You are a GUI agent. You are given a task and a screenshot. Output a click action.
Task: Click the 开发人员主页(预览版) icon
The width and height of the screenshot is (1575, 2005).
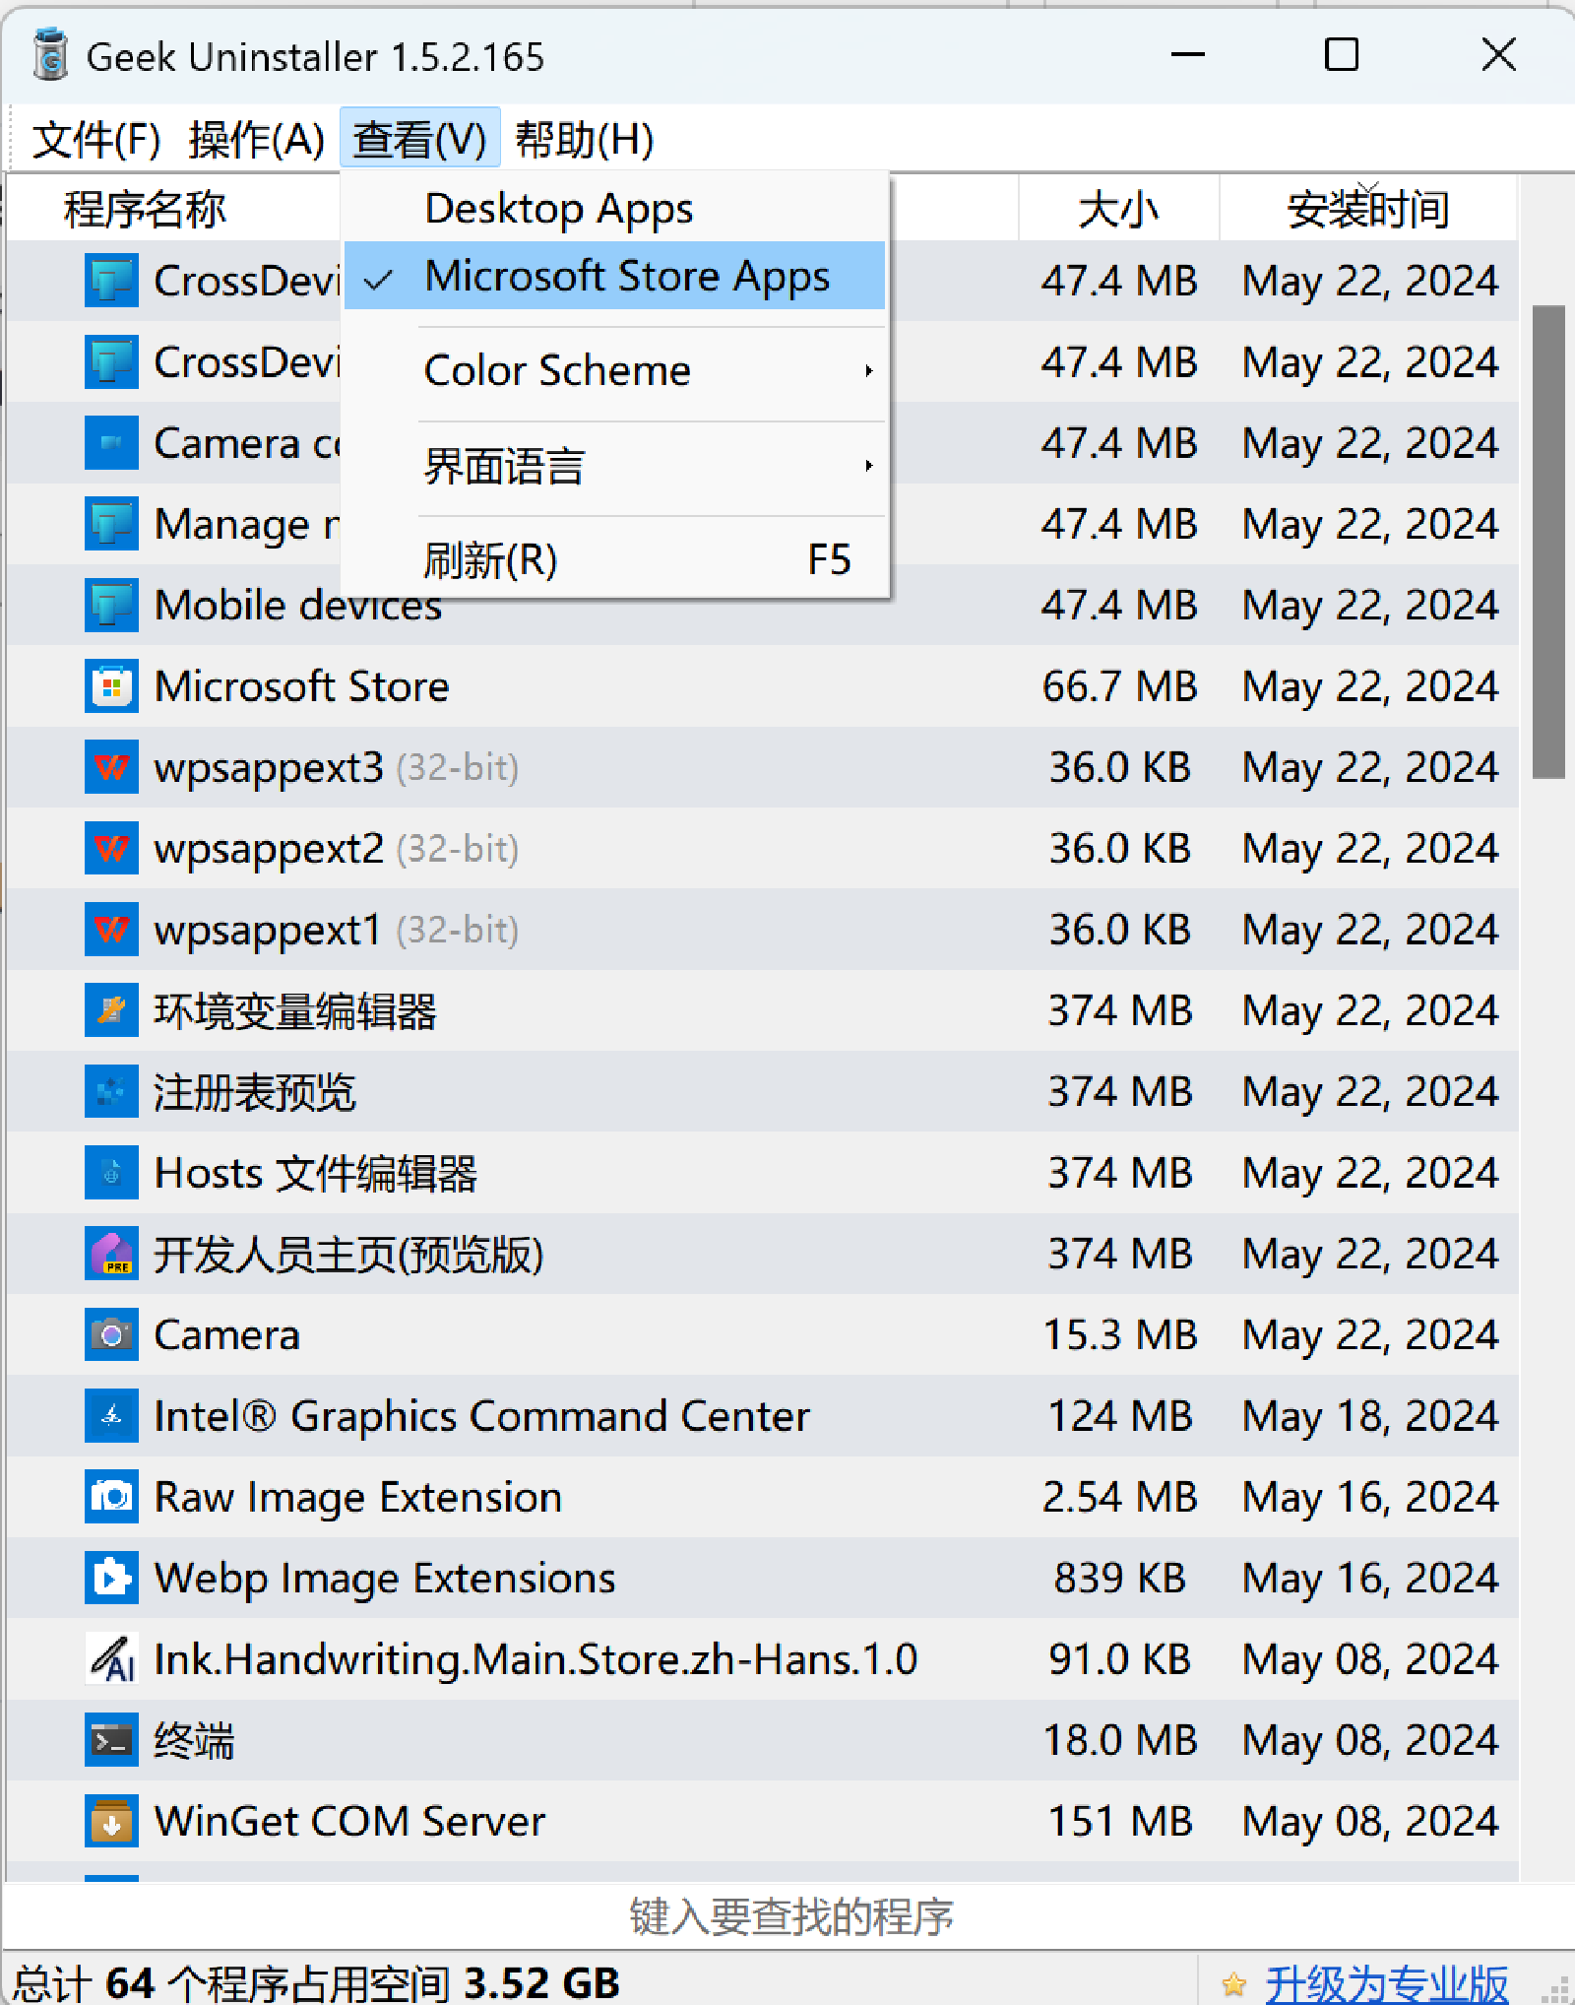tap(111, 1254)
